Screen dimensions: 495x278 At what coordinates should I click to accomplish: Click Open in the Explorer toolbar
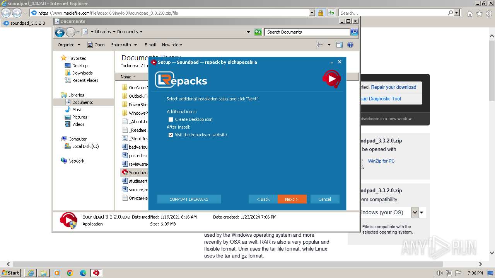(96, 45)
